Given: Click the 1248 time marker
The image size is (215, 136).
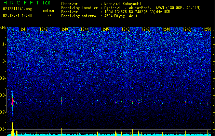Looking at the screenshot, I should point(166,29).
